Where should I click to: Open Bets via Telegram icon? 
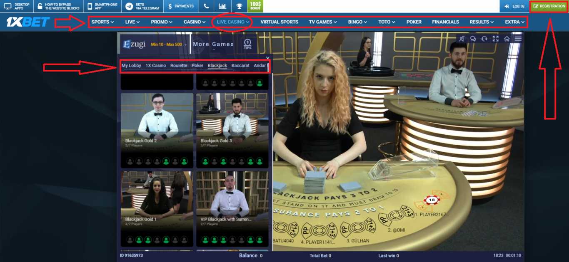[129, 6]
